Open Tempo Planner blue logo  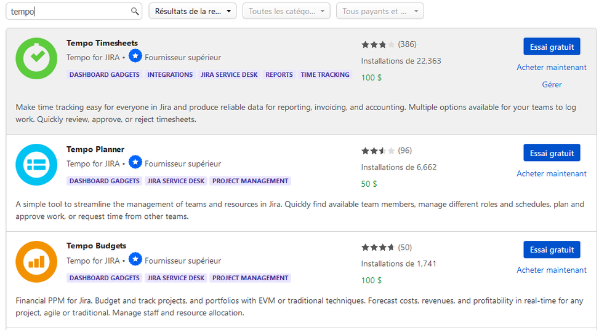(x=36, y=165)
